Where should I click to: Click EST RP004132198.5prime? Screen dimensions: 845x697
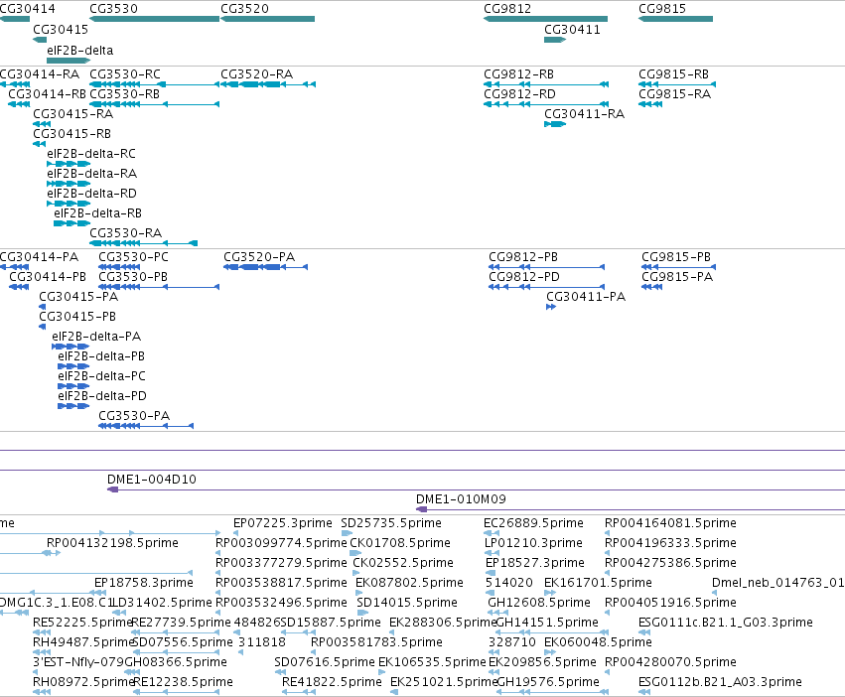click(112, 543)
